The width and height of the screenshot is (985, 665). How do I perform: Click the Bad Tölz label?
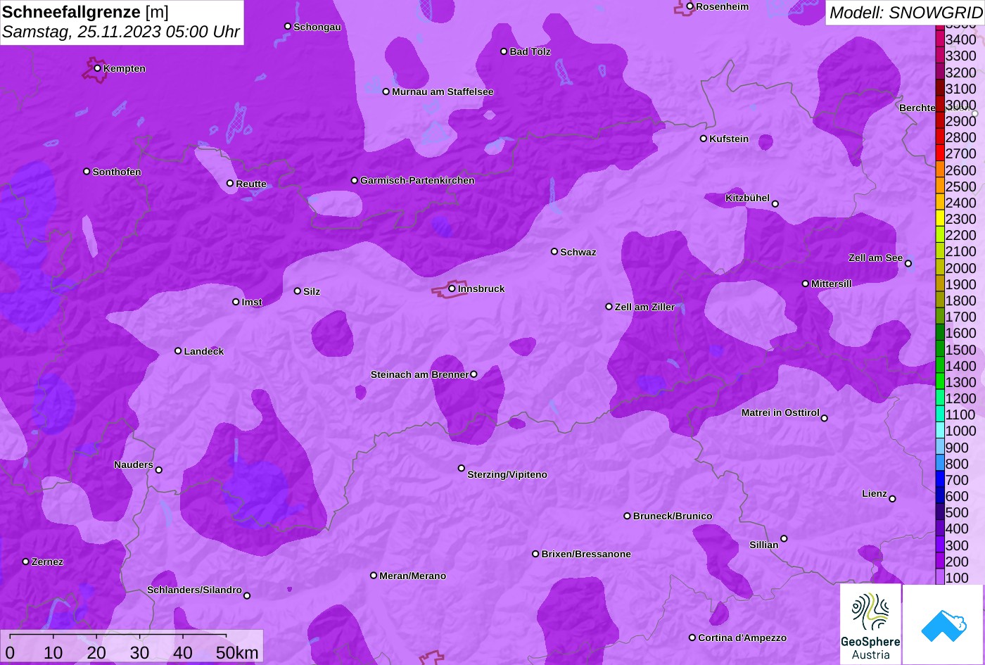tap(530, 51)
